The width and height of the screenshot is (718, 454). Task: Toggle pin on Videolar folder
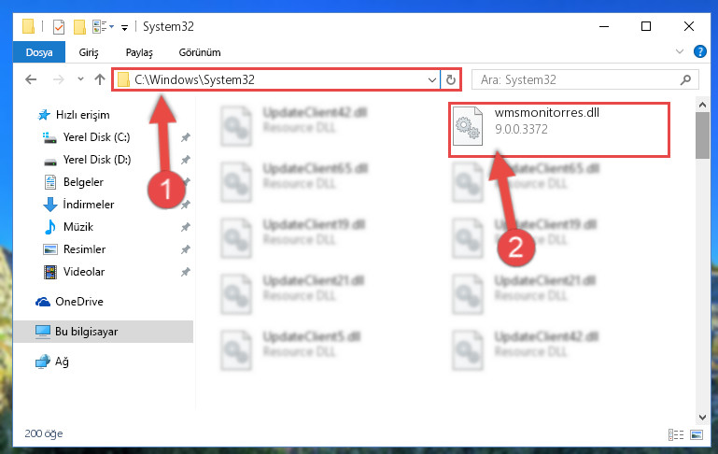(186, 272)
